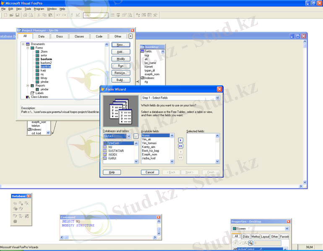
Task: Collapse the Reports tree node
Action: click(x=28, y=86)
